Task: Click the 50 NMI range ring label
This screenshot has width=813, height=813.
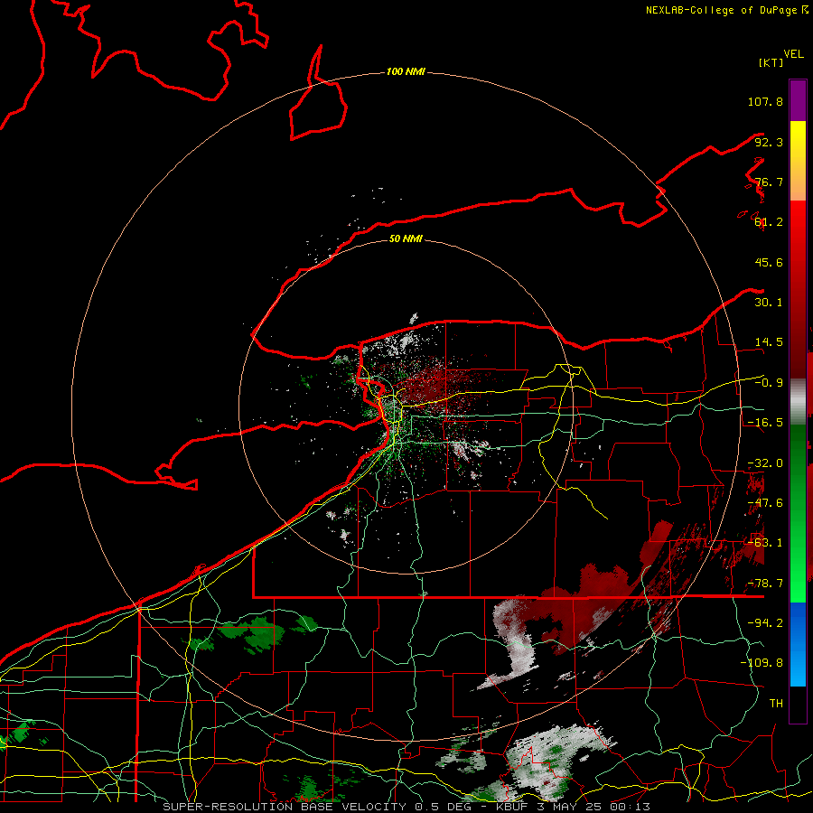Action: pyautogui.click(x=406, y=238)
